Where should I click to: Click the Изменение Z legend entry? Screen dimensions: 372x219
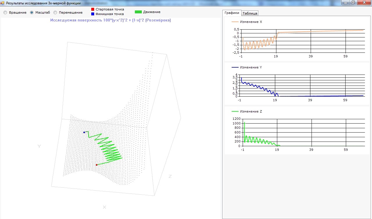[x=247, y=111]
